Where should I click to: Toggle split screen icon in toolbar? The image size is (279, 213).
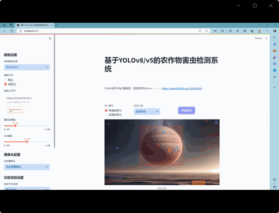230,31
